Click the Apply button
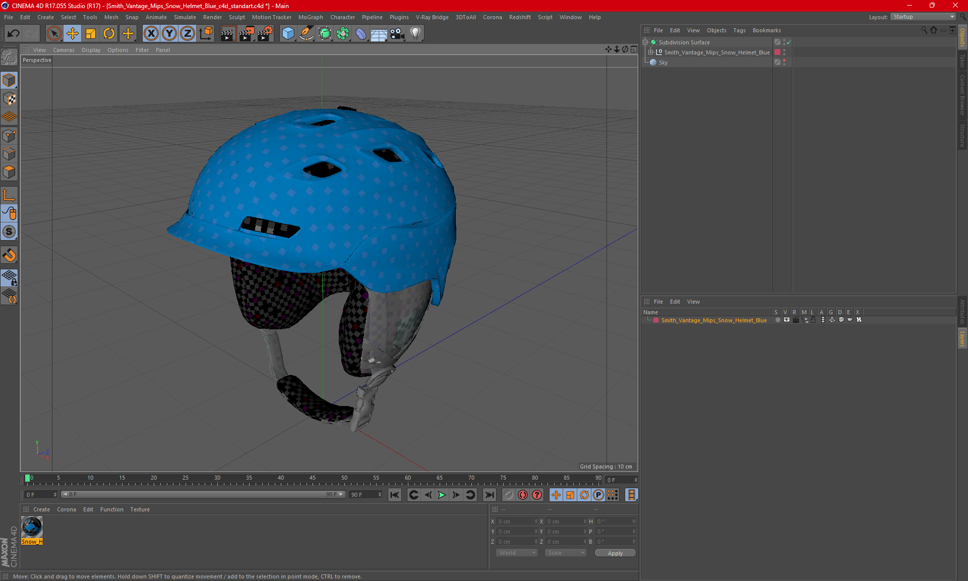The image size is (968, 581). click(x=615, y=553)
